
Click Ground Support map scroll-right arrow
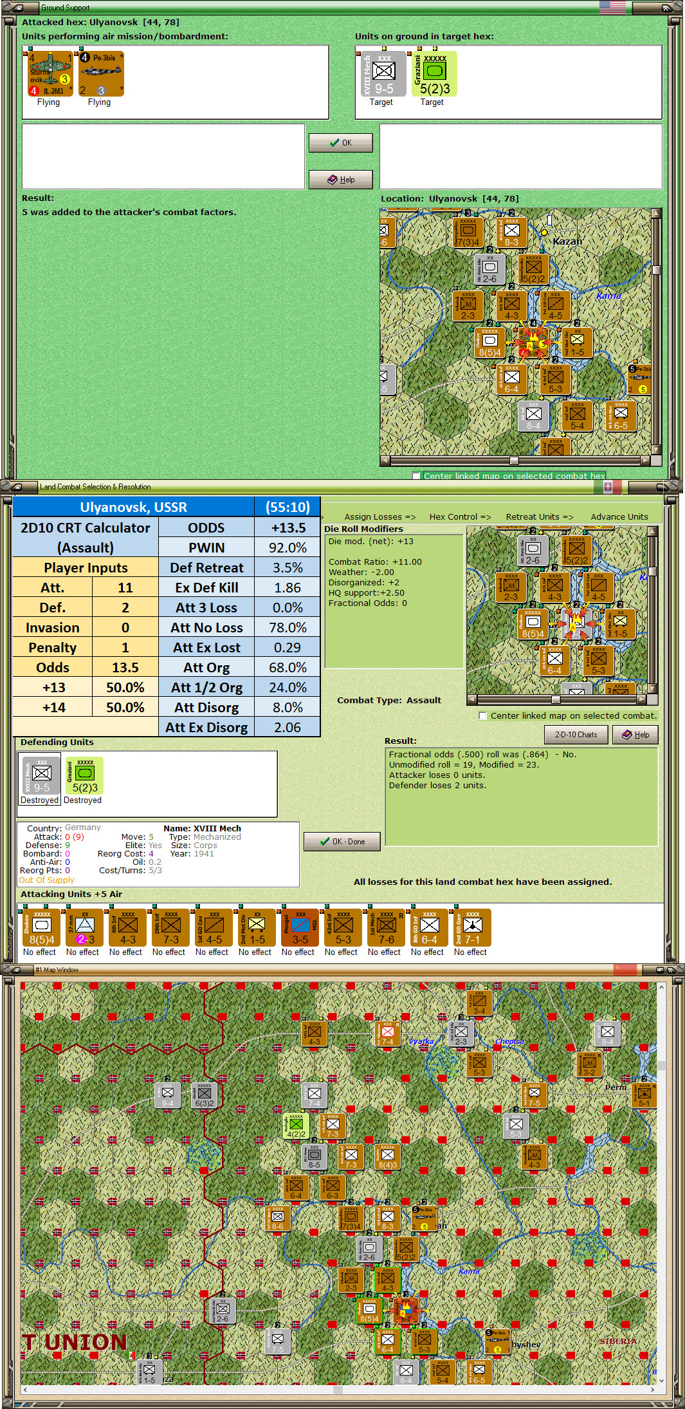(x=645, y=460)
